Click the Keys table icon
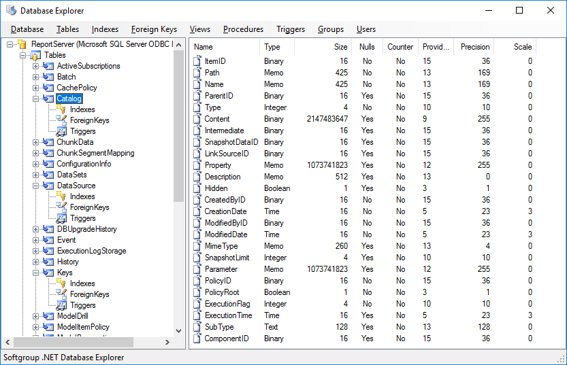 (48, 273)
